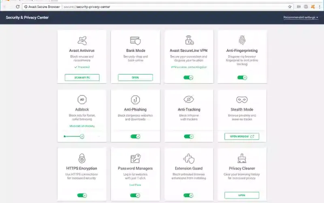Viewport: 324px width, 203px height.
Task: Click the Extension Guard heading
Action: 189,168
